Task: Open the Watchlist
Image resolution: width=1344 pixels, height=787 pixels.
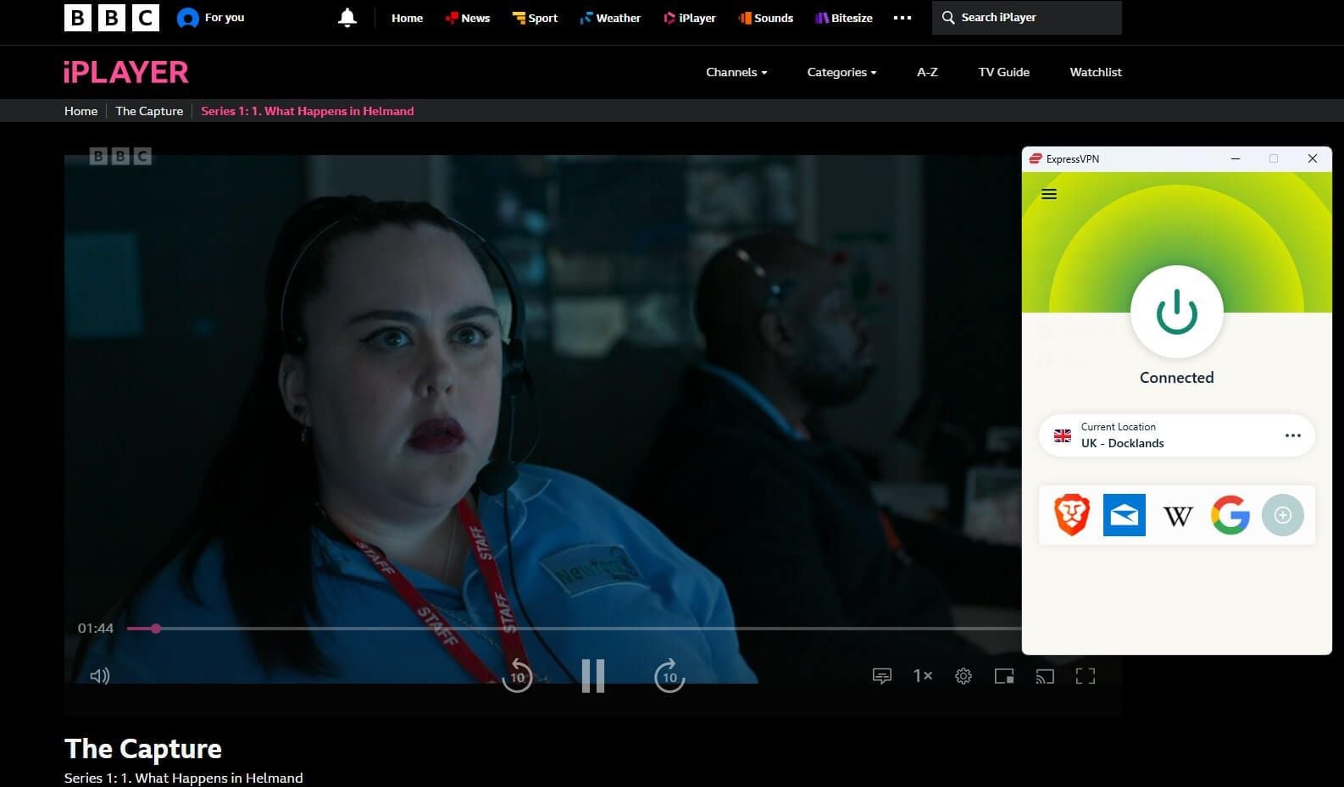Action: click(1096, 72)
